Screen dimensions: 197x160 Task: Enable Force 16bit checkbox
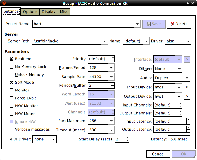tap(11, 98)
